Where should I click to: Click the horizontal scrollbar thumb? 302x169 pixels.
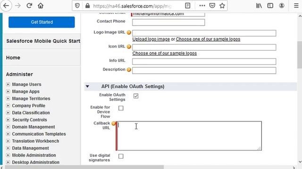click(84, 167)
